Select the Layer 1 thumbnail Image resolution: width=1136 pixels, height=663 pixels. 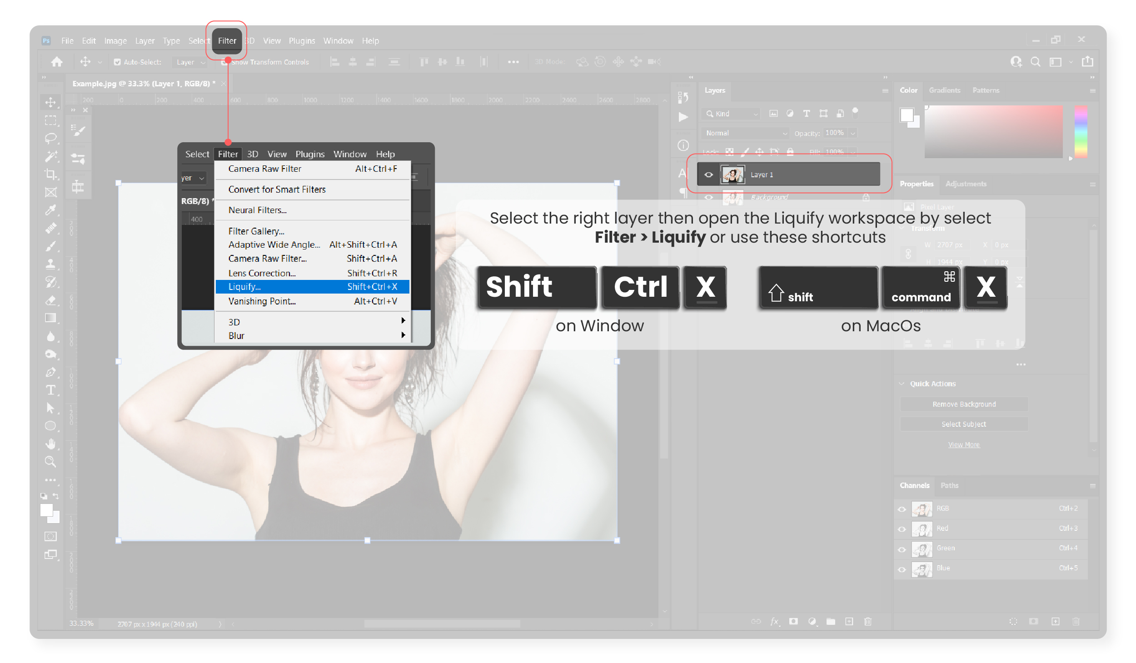[732, 174]
